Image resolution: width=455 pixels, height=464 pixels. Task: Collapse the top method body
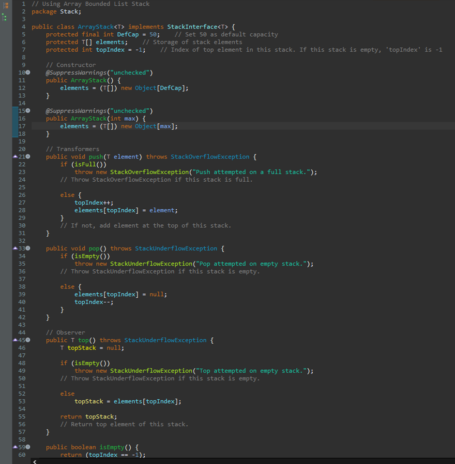pyautogui.click(x=28, y=340)
